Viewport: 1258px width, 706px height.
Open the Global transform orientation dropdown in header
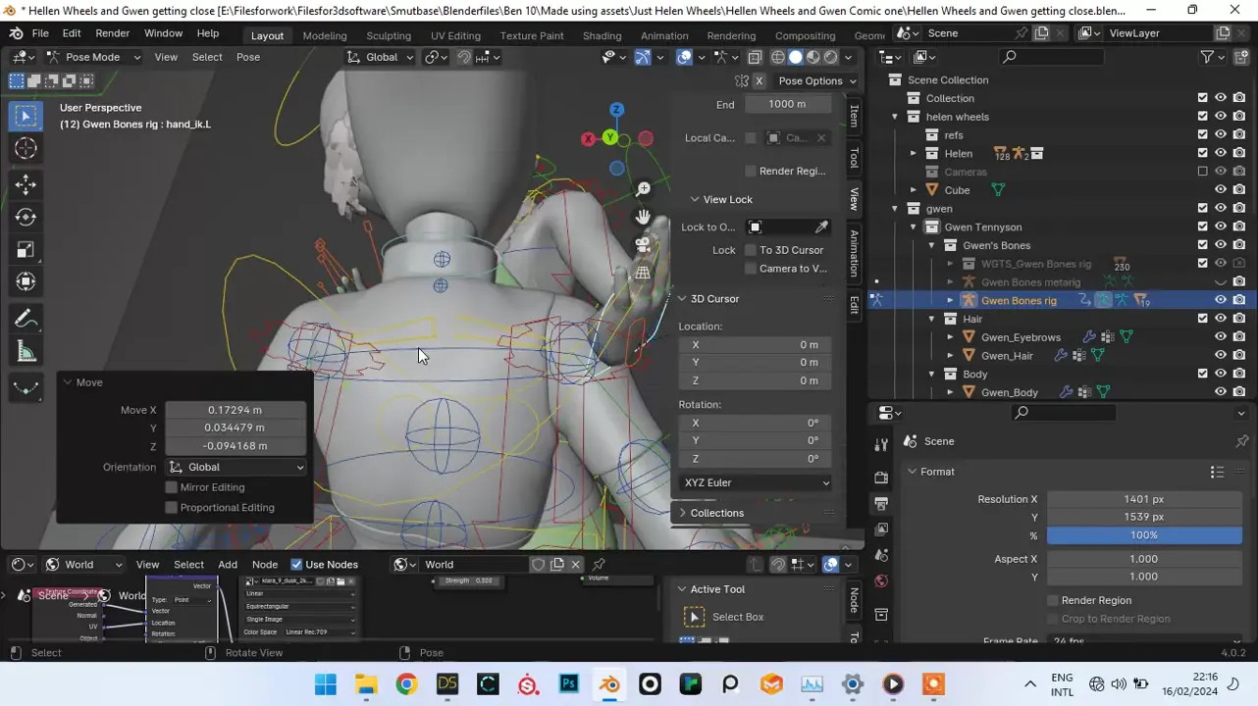(x=382, y=57)
